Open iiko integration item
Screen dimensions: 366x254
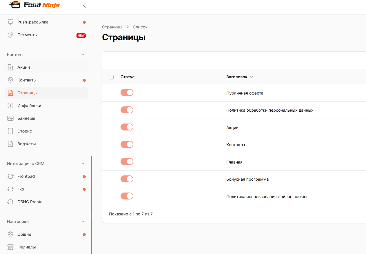tap(46, 189)
